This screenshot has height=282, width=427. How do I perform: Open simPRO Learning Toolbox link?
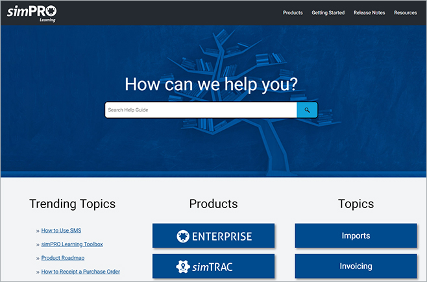(72, 244)
